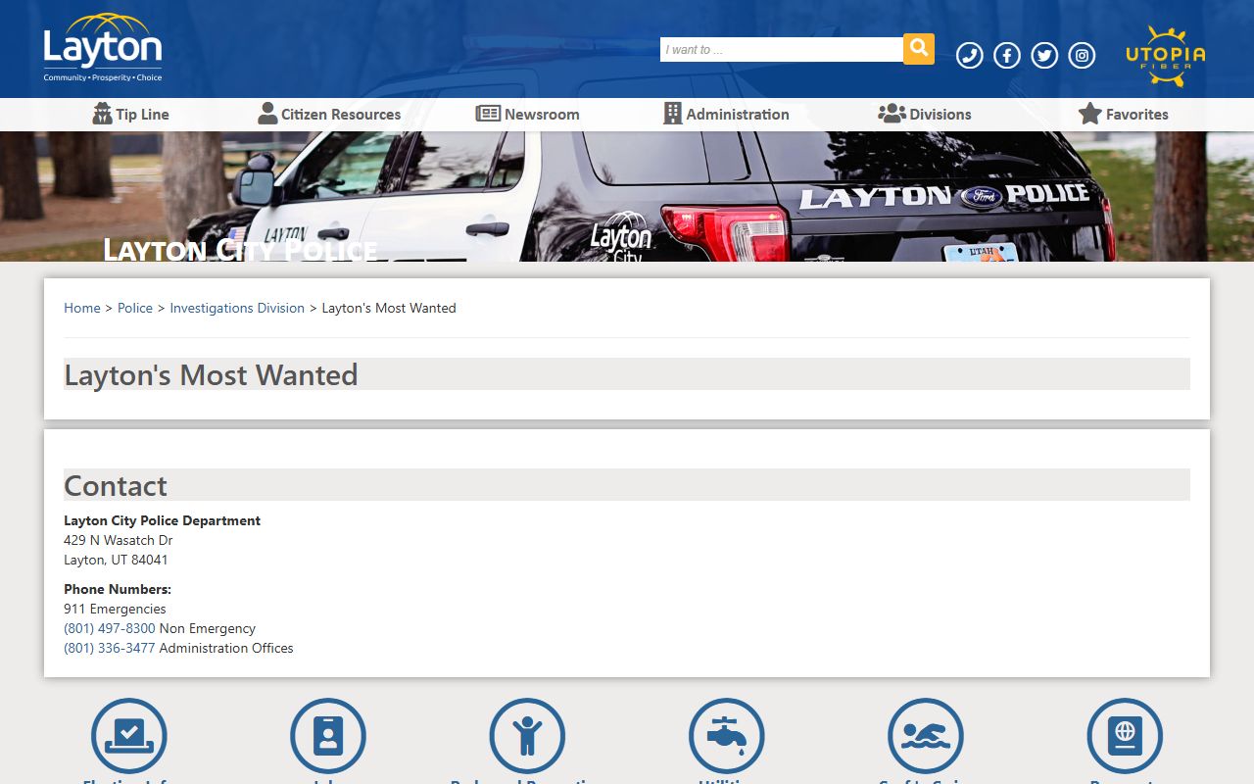1254x784 pixels.
Task: Open the passport globe circle icon
Action: tap(1125, 735)
